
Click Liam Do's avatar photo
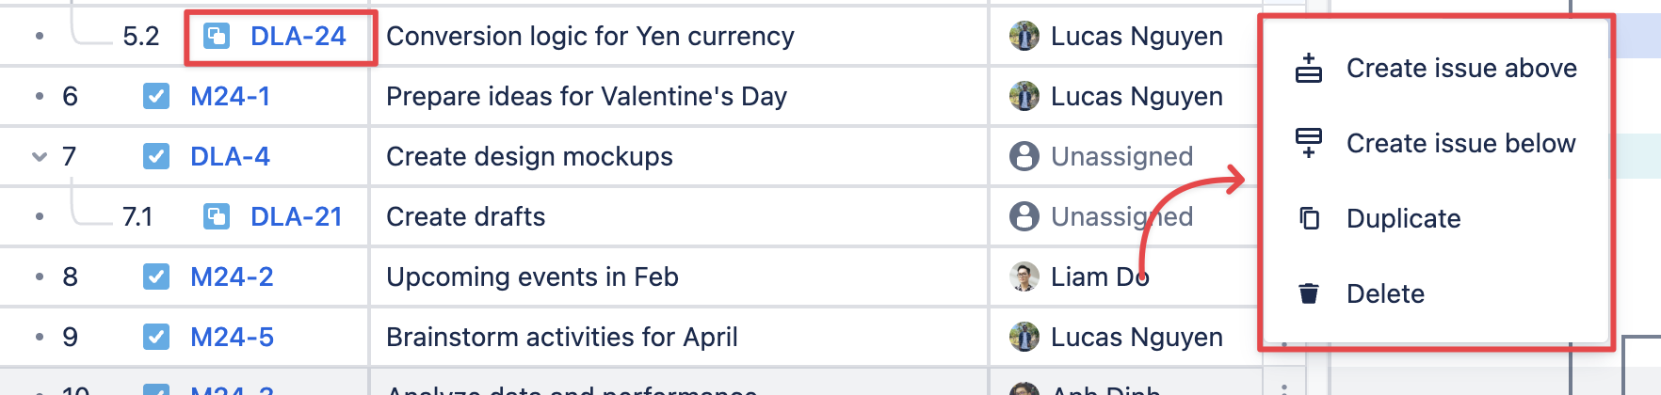pyautogui.click(x=1024, y=276)
